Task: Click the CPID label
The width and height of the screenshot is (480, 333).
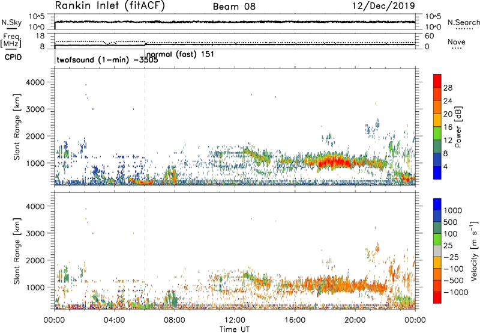Action: click(13, 57)
